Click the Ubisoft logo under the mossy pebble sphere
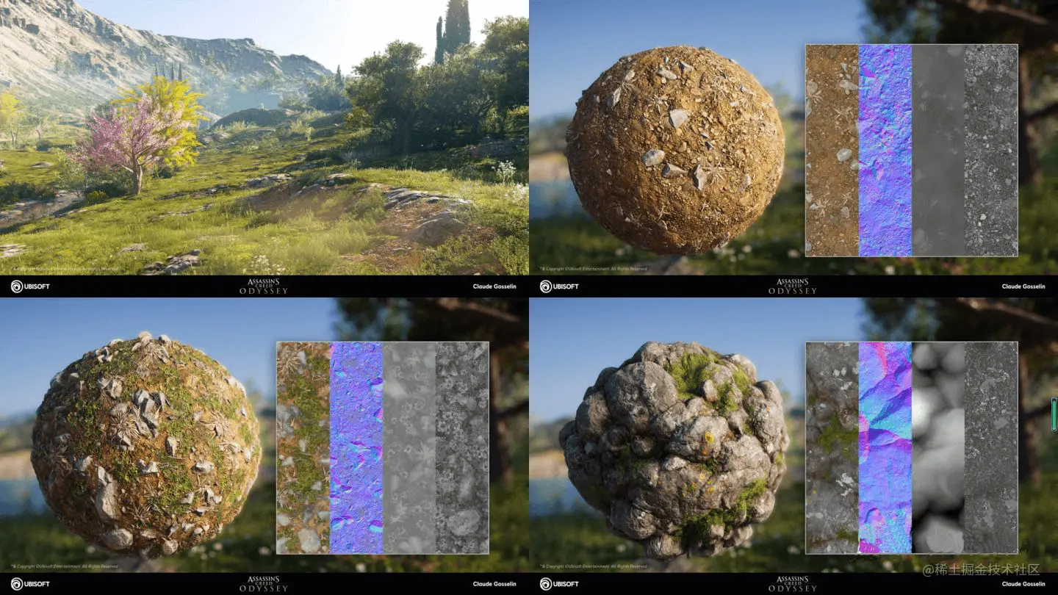This screenshot has height=595, width=1058. [x=30, y=584]
